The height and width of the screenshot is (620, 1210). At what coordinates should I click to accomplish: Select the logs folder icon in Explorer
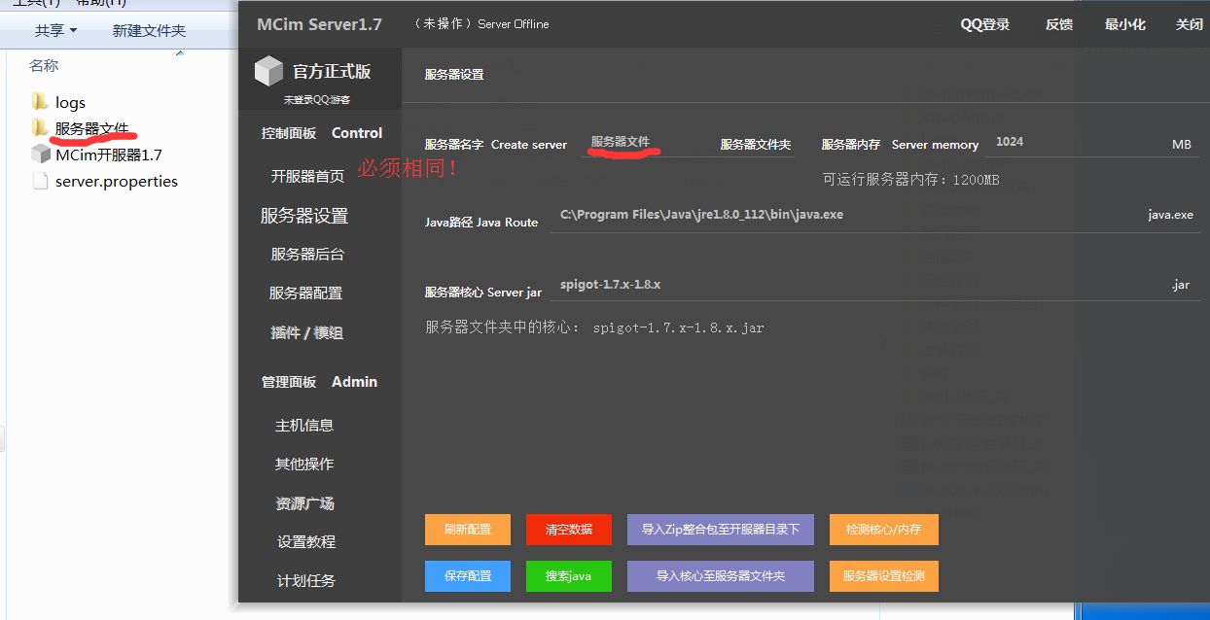point(40,101)
